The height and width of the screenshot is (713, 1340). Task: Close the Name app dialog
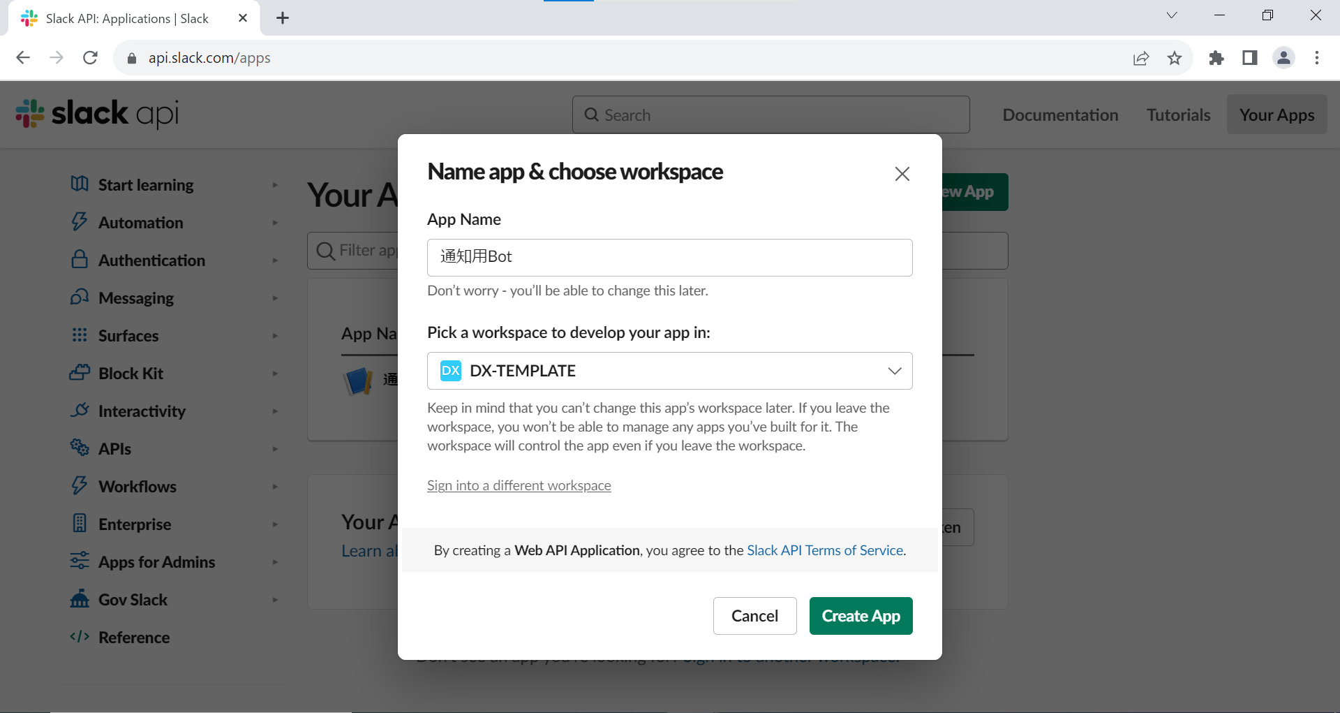pyautogui.click(x=902, y=174)
